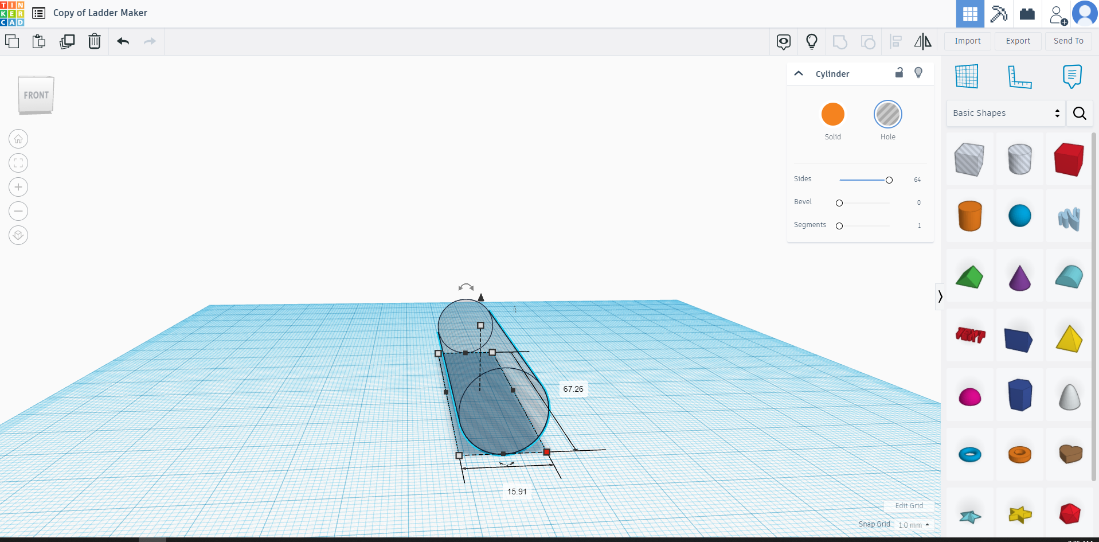
Task: Select the orange cylinder shape thumbnail
Action: click(x=969, y=216)
